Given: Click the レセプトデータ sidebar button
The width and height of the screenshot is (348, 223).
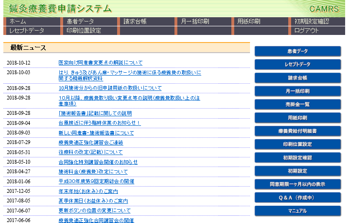Looking at the screenshot, I should (298, 65).
